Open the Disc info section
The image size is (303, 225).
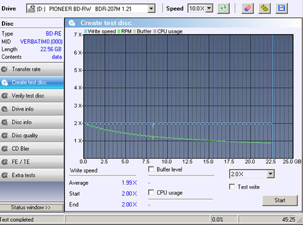tap(32, 122)
